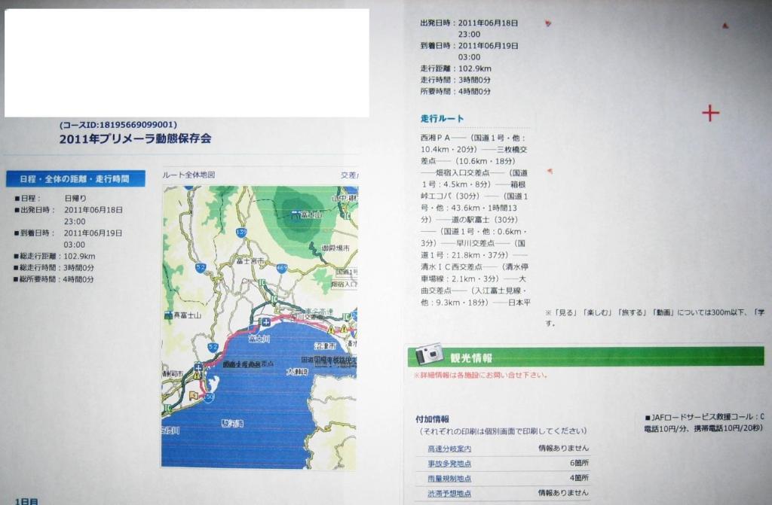Click the camera icon beside 観光情報
This screenshot has height=505, width=772.
[x=429, y=354]
